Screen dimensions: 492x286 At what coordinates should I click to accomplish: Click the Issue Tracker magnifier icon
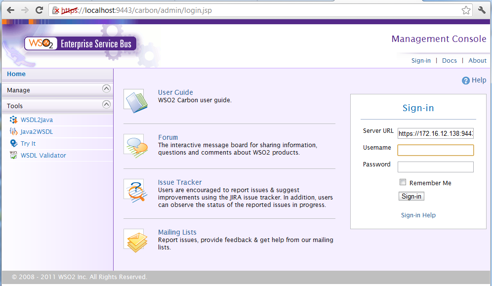135,191
